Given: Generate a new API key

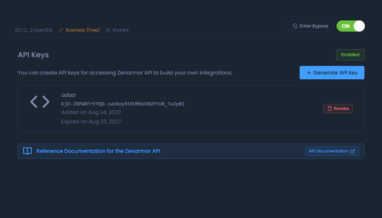Looking at the screenshot, I should (332, 73).
